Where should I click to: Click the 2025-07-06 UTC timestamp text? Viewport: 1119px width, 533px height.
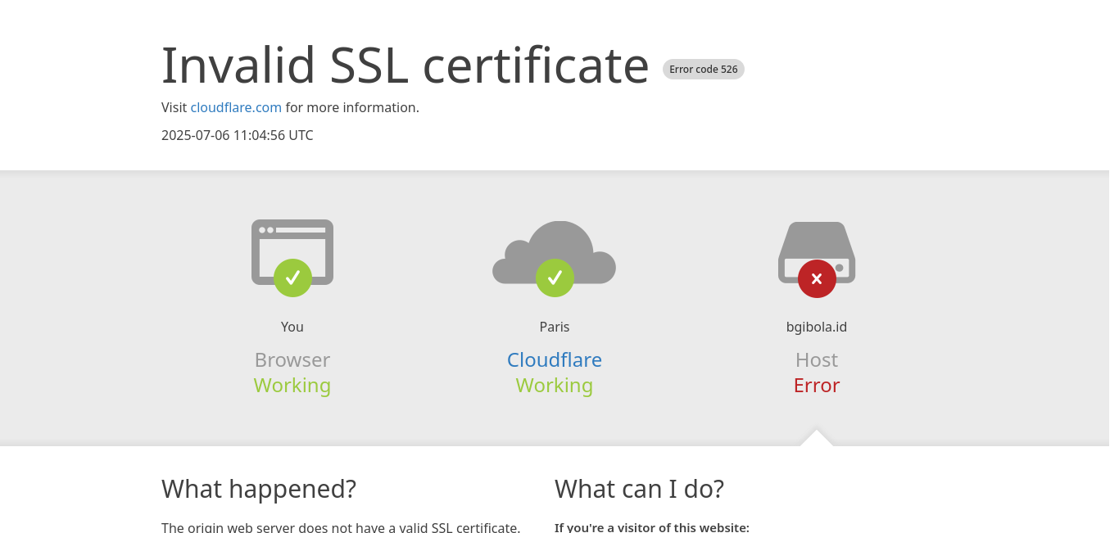(237, 135)
